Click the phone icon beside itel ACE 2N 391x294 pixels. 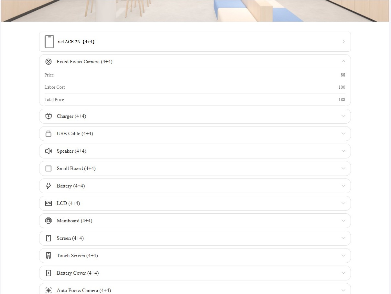(x=49, y=42)
